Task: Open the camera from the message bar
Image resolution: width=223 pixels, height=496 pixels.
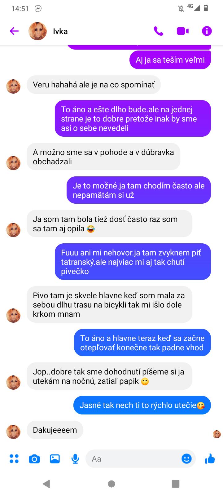Action: click(34, 459)
